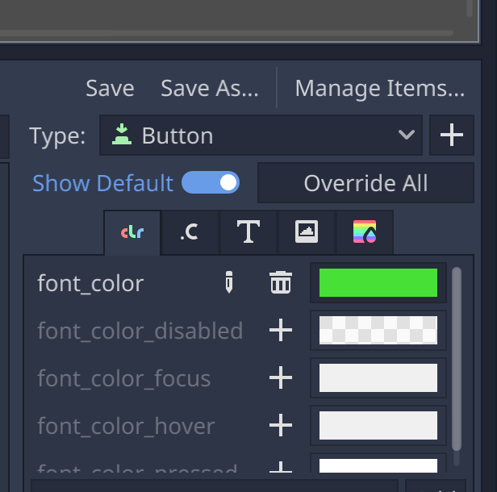Select the font_color_hover label

coord(126,426)
